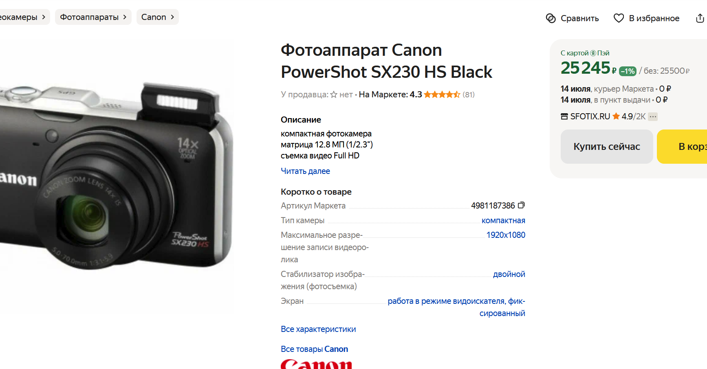Click the Canon PowerShot camera product image
Image resolution: width=707 pixels, height=369 pixels.
point(117,175)
